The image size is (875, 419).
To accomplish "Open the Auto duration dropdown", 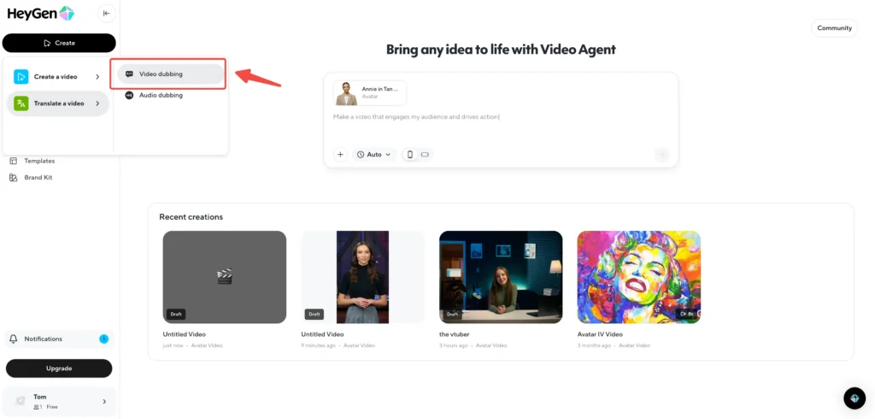I will click(x=374, y=154).
